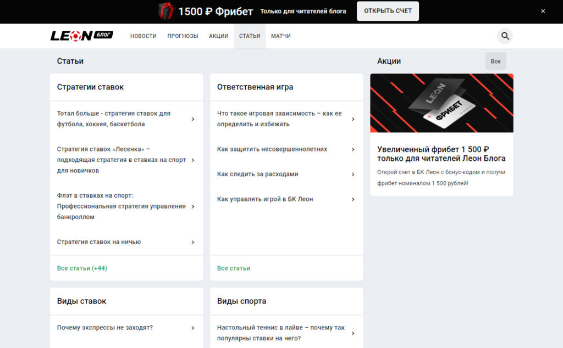
Task: Click the Виды ставок section heading
Action: pos(81,301)
